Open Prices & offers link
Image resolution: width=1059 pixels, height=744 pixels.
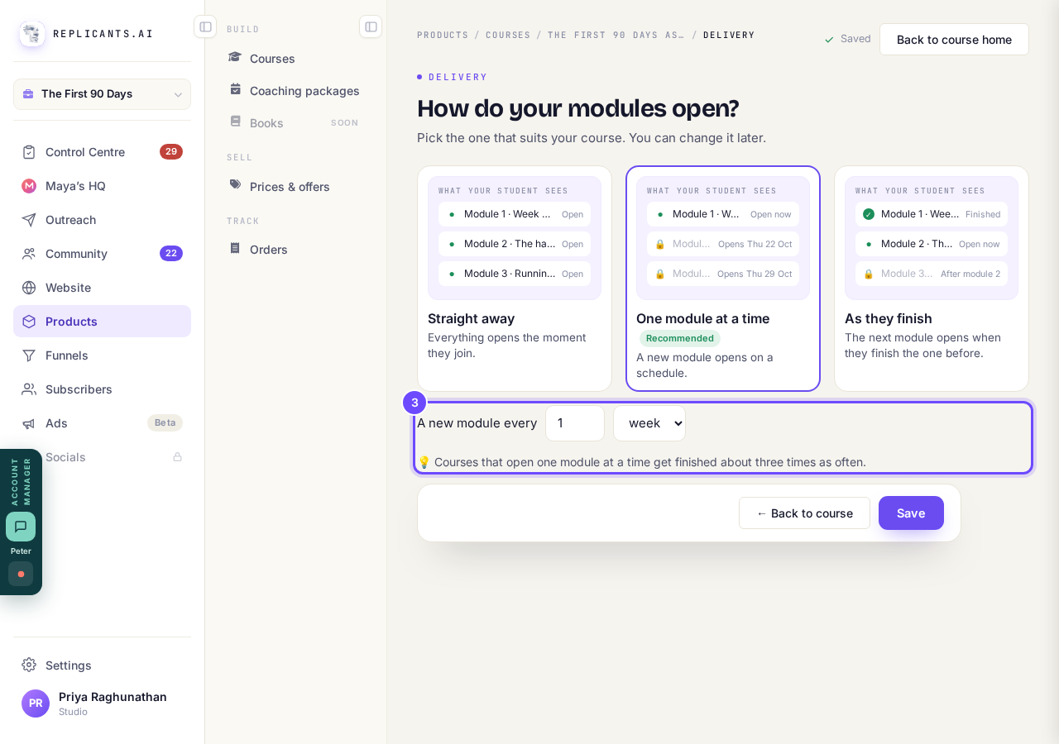[295, 187]
